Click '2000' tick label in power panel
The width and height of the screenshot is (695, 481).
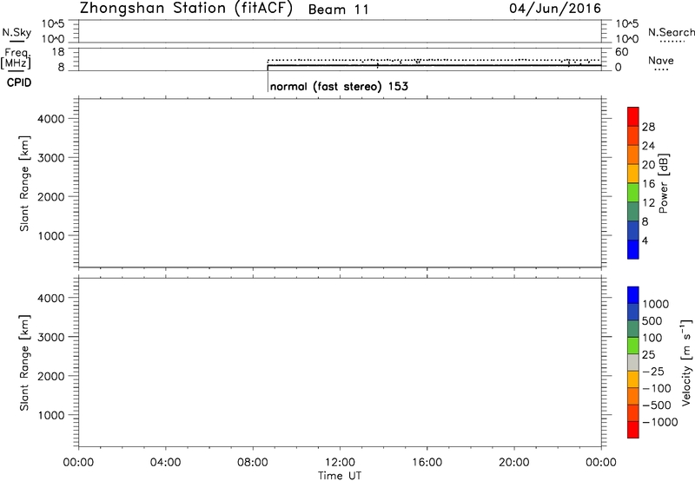51,196
